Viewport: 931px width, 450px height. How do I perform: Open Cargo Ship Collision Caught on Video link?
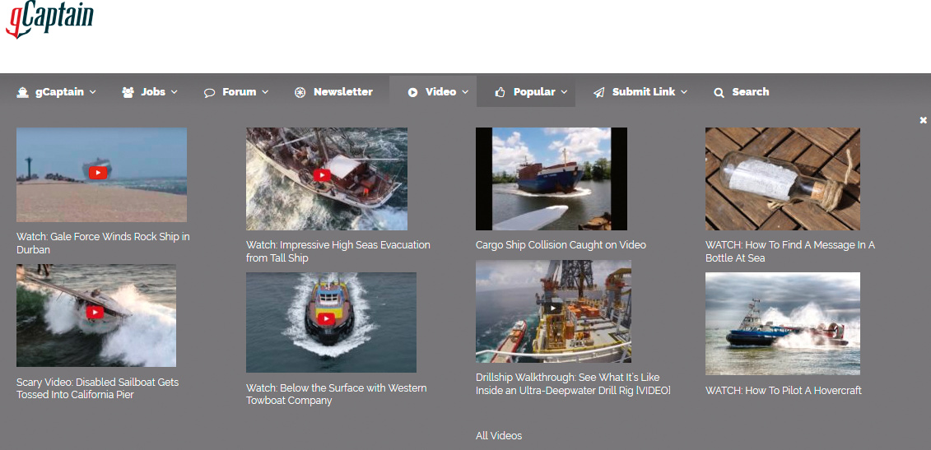tap(561, 245)
